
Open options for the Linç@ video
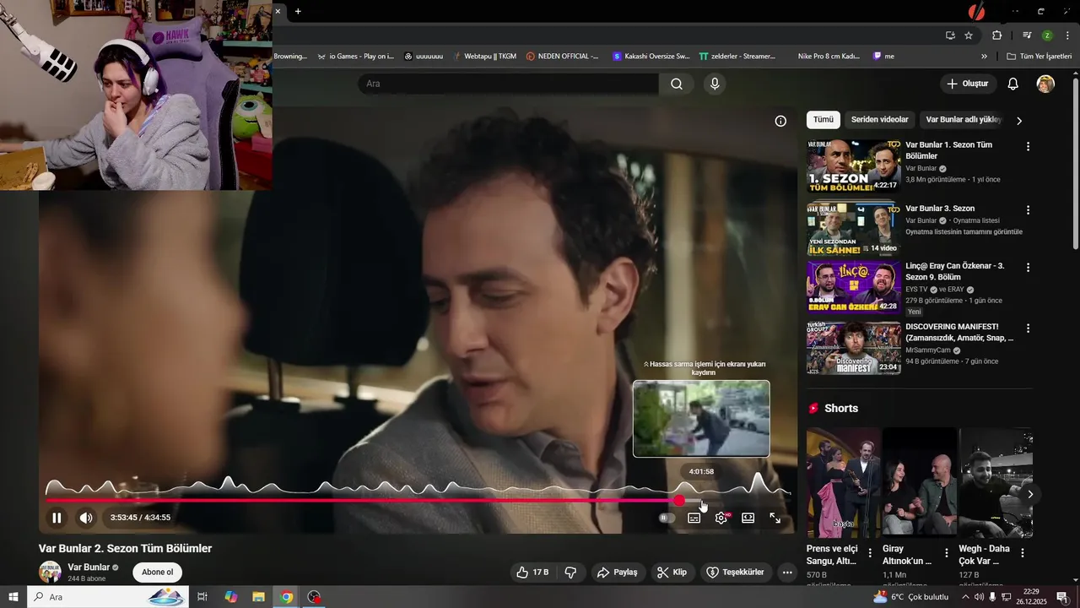(1028, 267)
